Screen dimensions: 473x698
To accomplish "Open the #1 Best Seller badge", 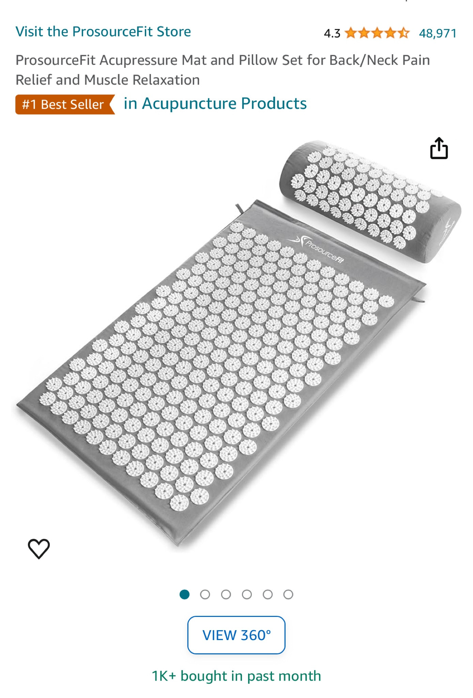I will (65, 104).
